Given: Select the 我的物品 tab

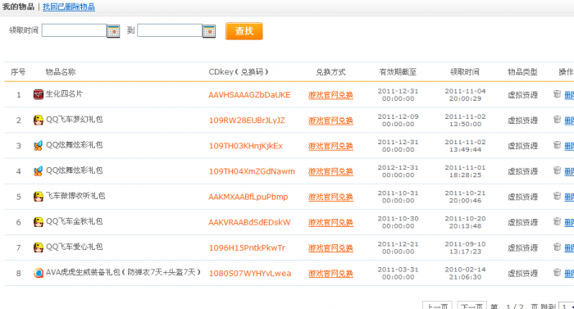Looking at the screenshot, I should (18, 7).
